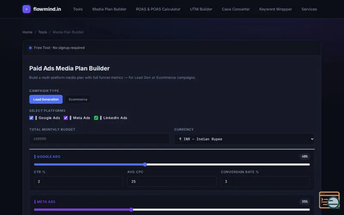Go to Home breadcrumb link
This screenshot has width=344, height=215.
(x=28, y=32)
